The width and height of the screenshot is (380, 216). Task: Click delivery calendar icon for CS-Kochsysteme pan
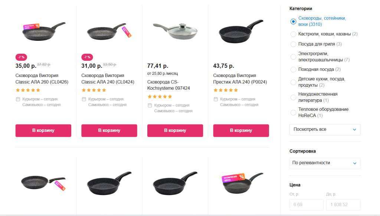pos(150,106)
